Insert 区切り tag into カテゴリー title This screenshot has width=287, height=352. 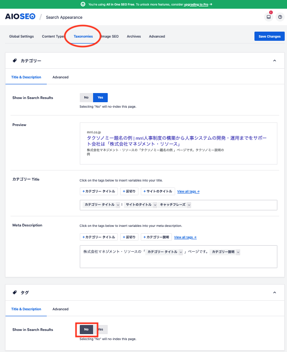[129, 191]
